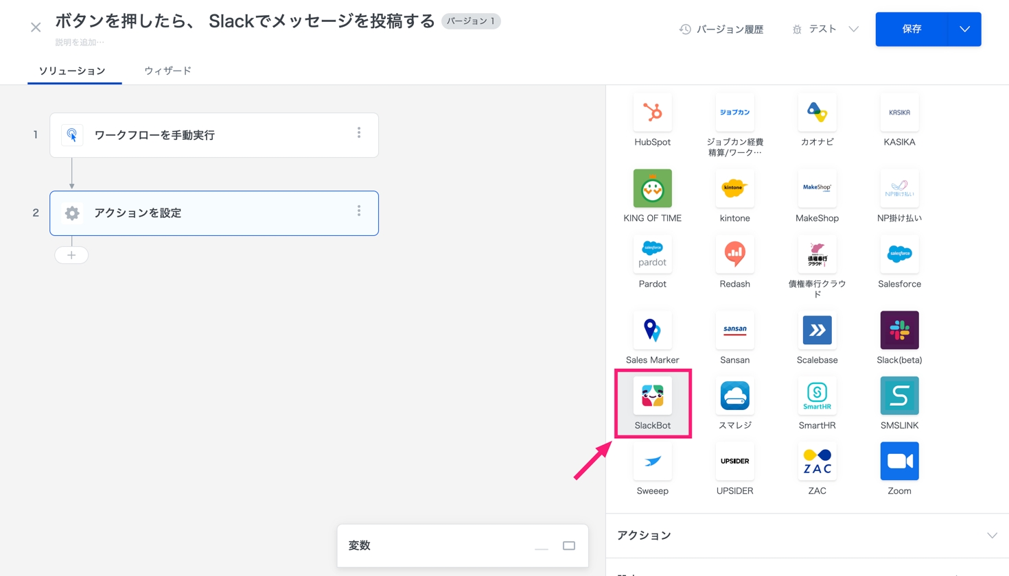Open the save button dropdown arrow
This screenshot has height=576, width=1009.
pos(964,29)
